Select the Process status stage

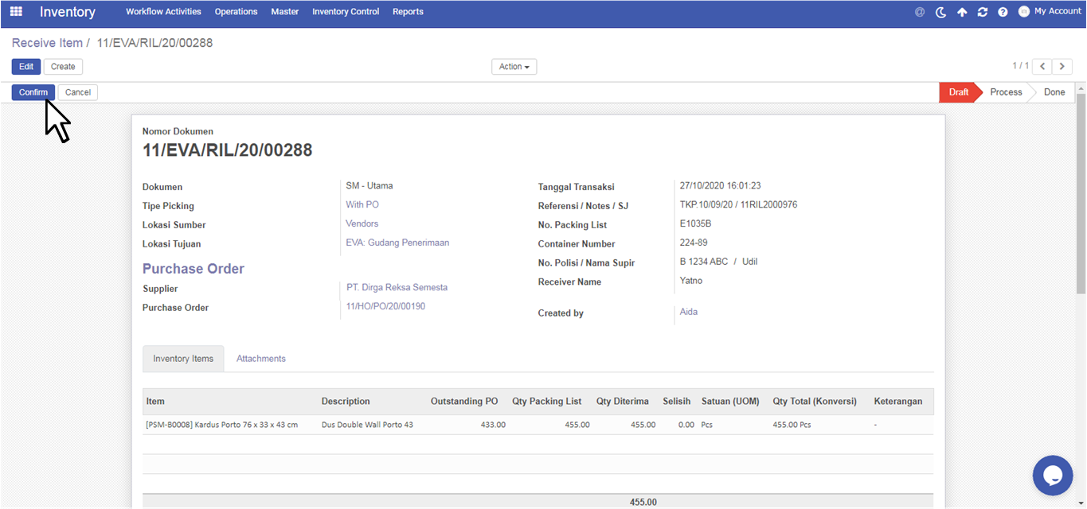point(1006,92)
